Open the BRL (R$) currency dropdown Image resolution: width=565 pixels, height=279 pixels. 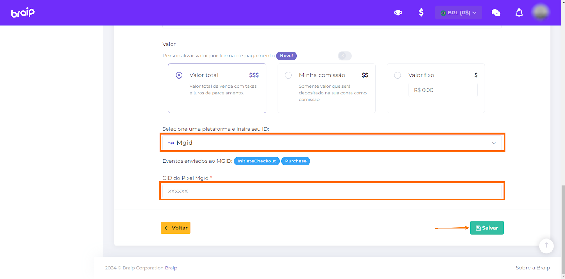458,13
